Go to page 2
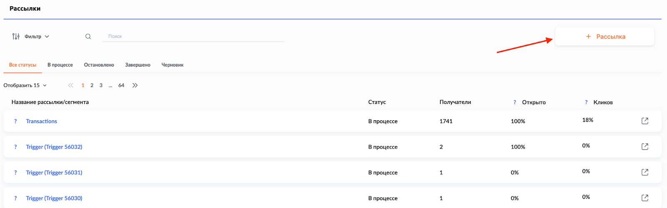The height and width of the screenshot is (208, 667). [x=92, y=85]
